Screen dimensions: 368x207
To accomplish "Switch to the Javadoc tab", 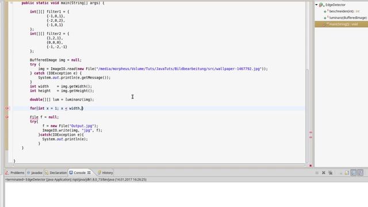I will point(34,172).
